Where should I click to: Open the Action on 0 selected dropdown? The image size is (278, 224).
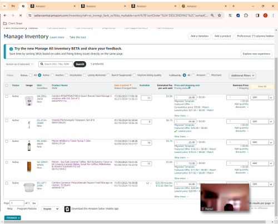click(x=19, y=64)
